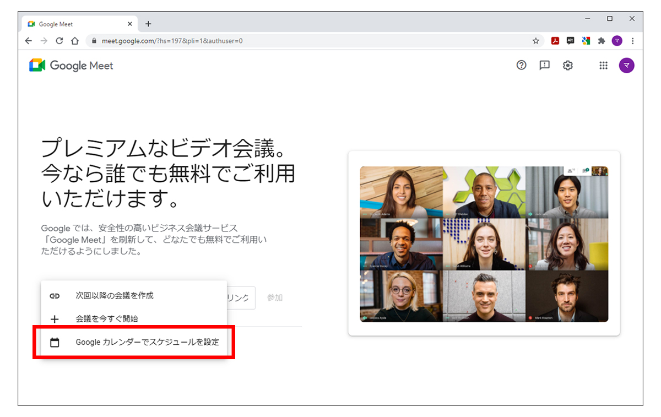Choose Google カレンダーでスケジュールを設定
This screenshot has height=417, width=661.
coord(147,342)
